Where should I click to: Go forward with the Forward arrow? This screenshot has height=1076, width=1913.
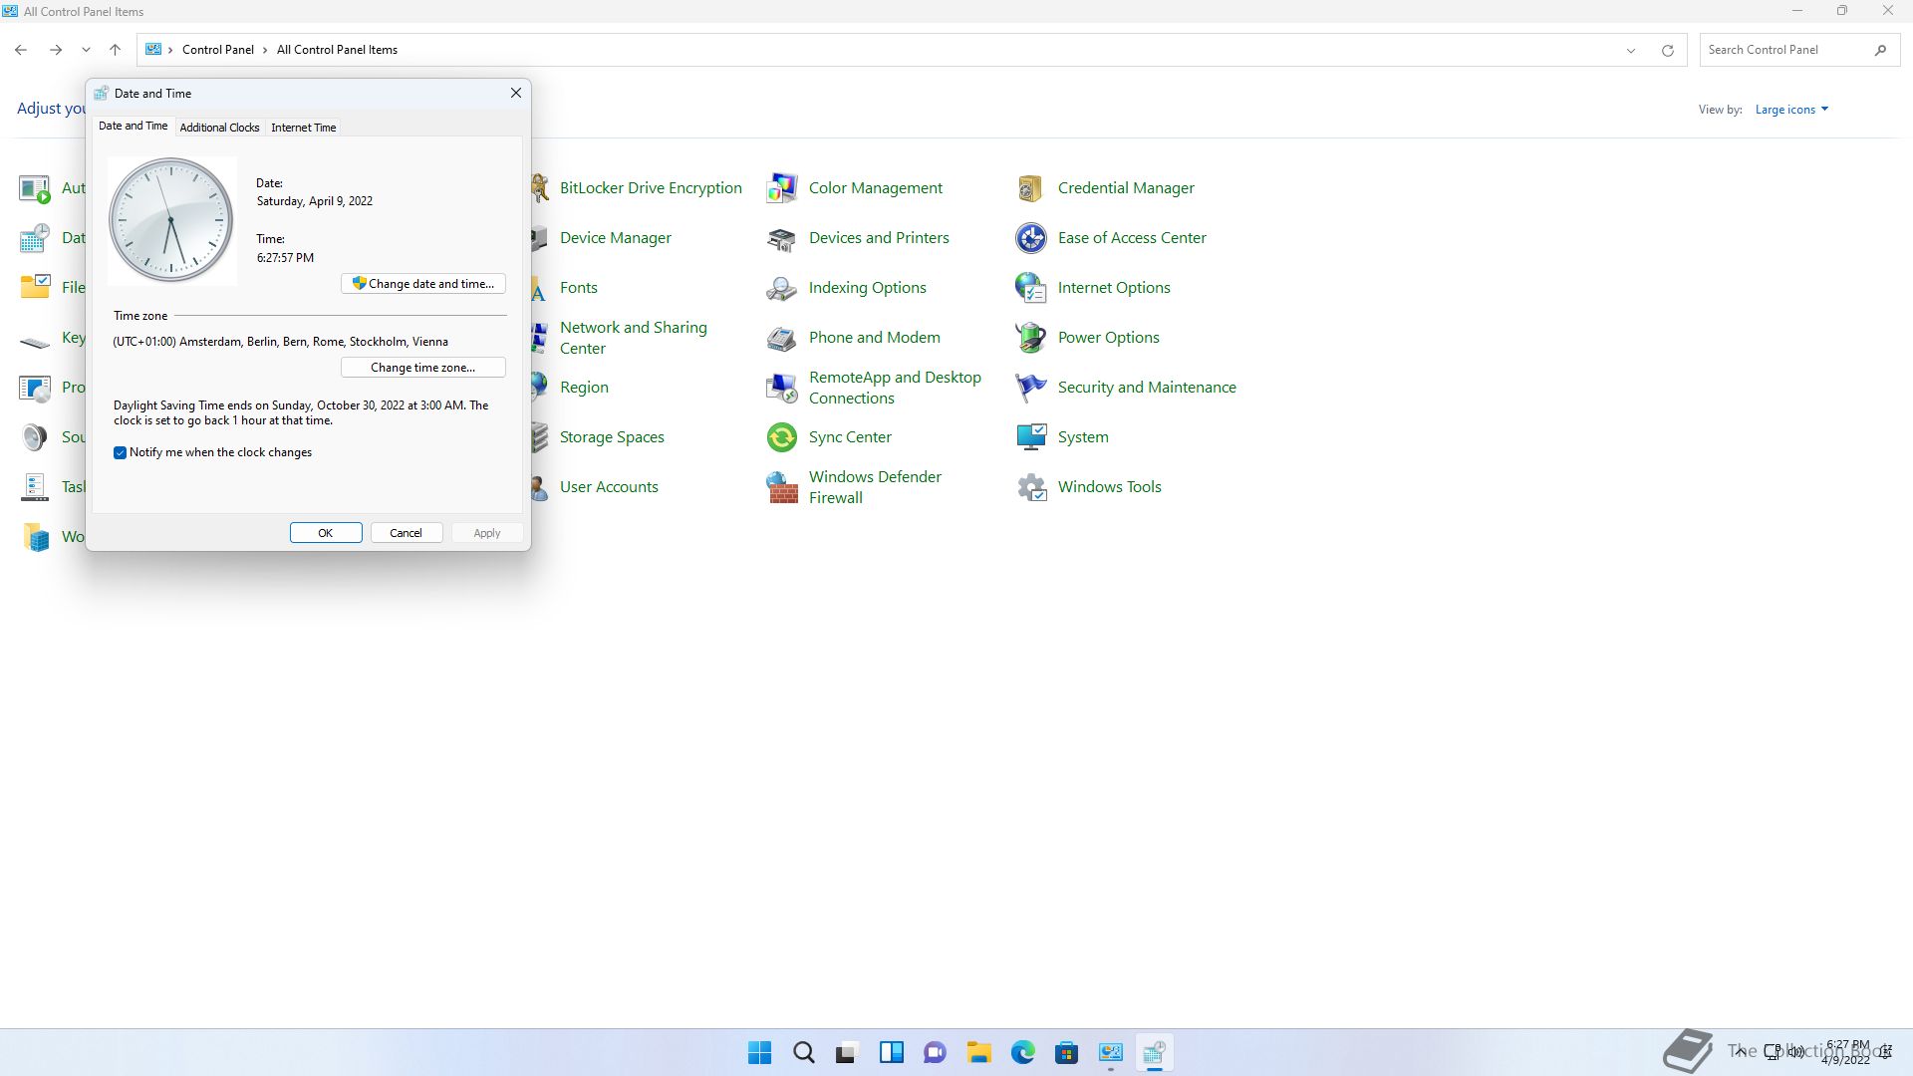[x=56, y=50]
